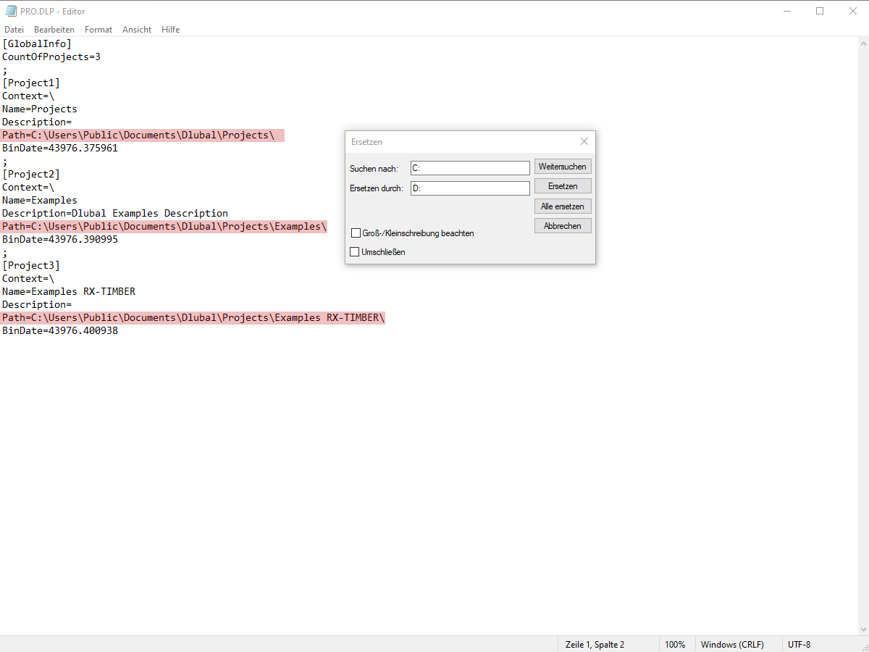Click the Notepad icon in title bar
The height and width of the screenshot is (652, 869).
pos(11,11)
